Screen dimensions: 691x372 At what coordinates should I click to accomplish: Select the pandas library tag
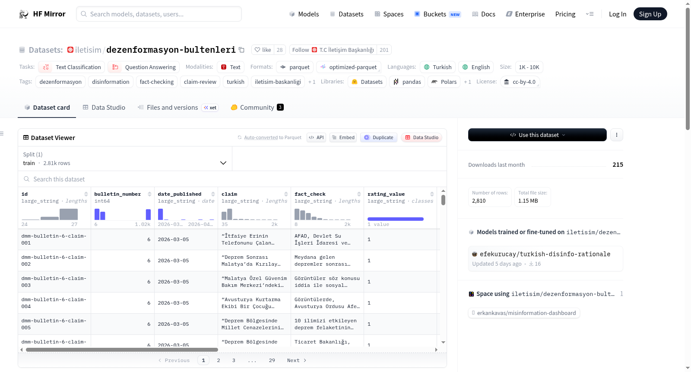[x=407, y=82]
